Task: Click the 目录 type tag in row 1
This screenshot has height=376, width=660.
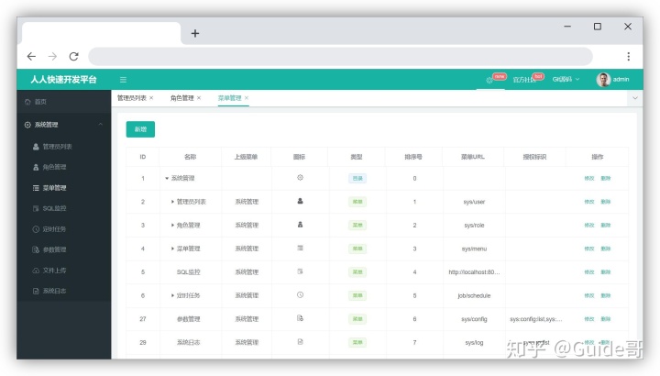Action: [x=357, y=179]
